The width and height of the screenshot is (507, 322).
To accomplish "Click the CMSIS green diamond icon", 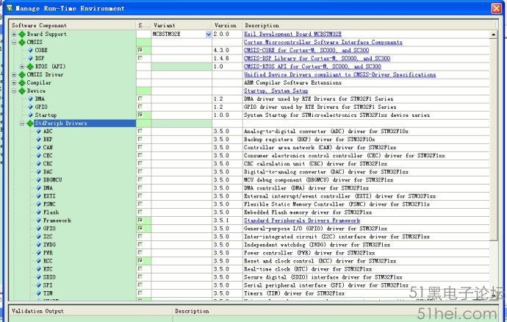I will pos(22,42).
